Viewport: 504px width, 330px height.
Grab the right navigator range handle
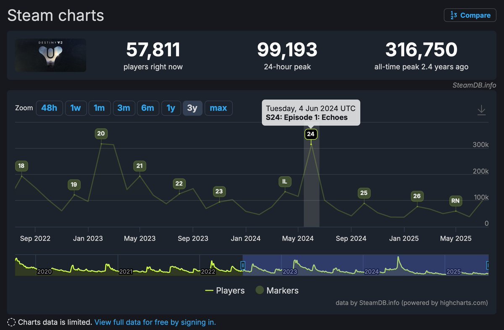(488, 265)
